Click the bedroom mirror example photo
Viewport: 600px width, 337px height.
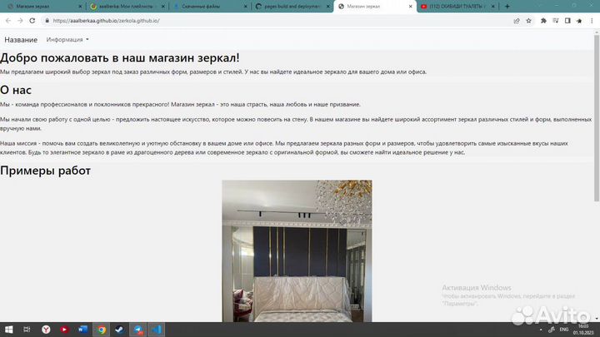tap(297, 251)
